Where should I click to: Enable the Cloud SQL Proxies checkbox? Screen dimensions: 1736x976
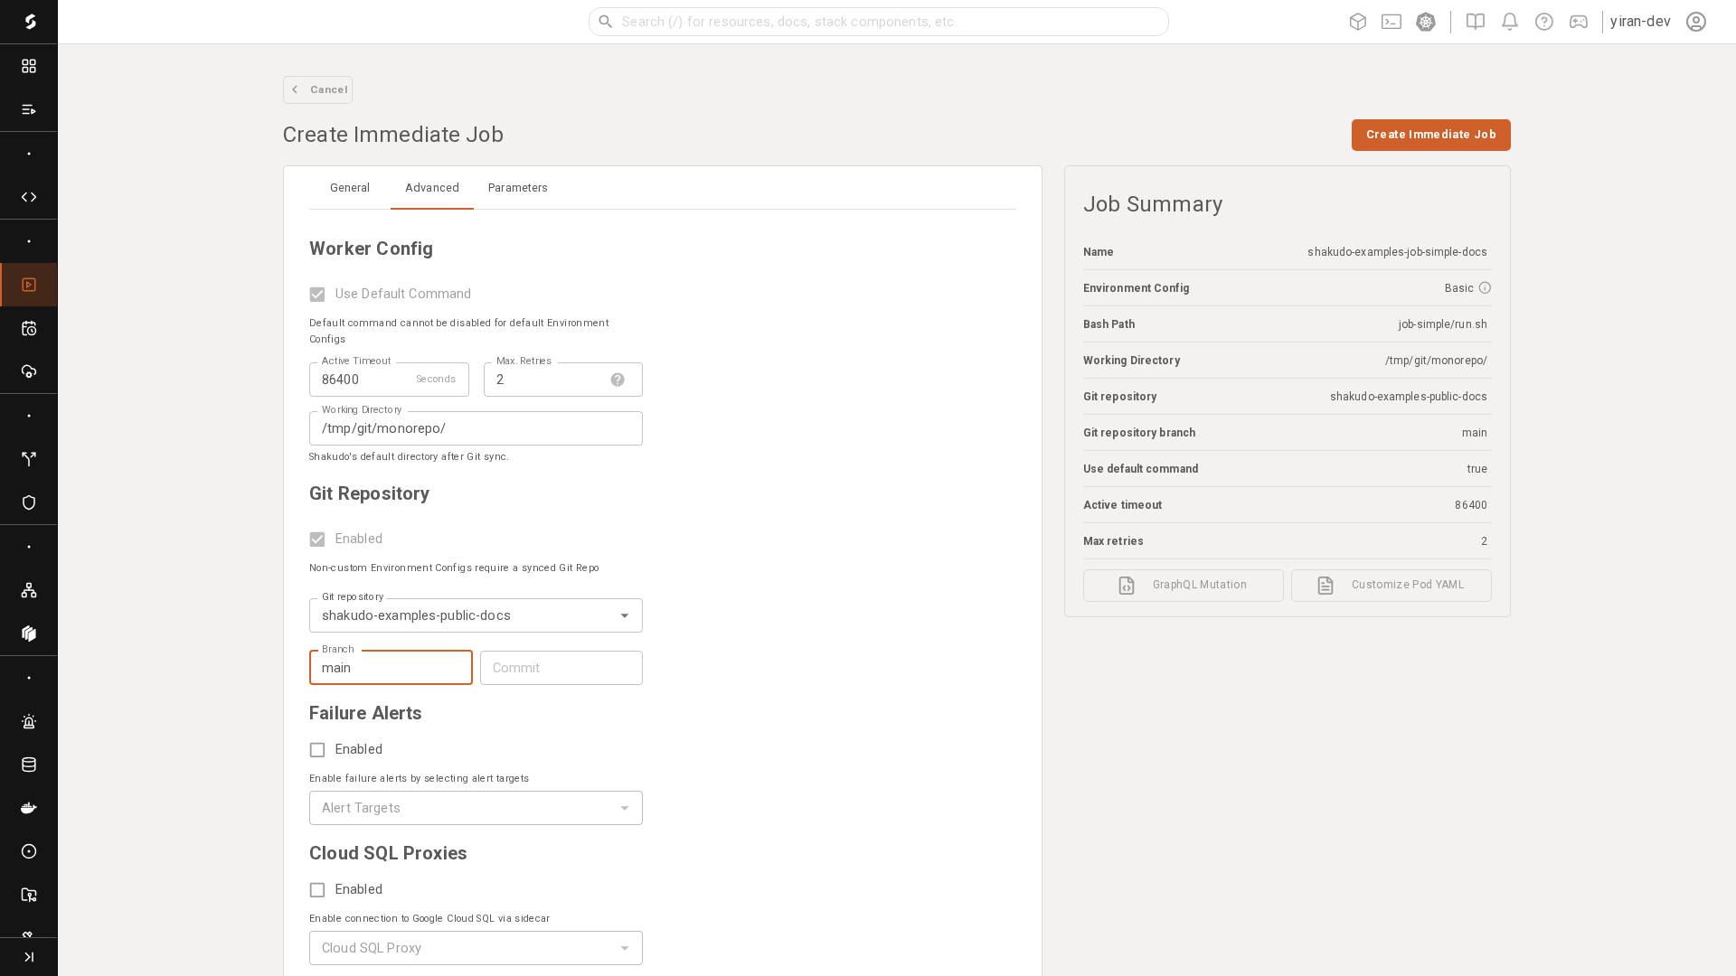click(316, 889)
